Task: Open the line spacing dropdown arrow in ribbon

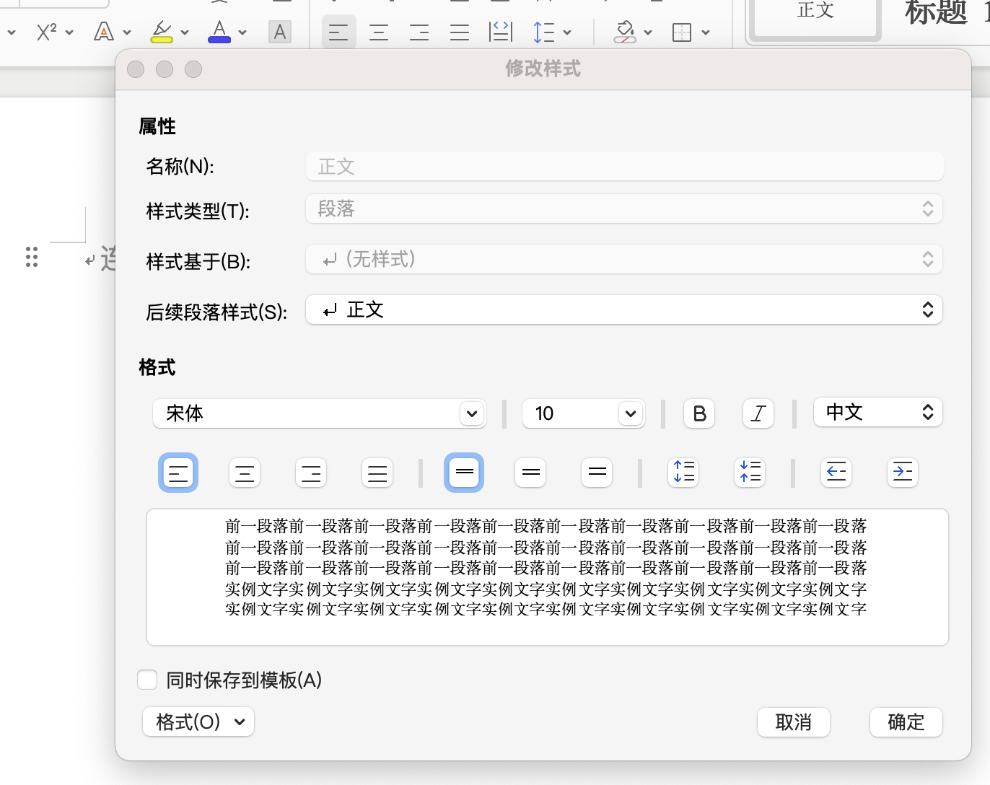Action: (x=567, y=33)
